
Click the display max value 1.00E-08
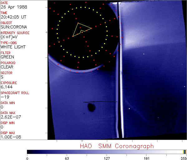pyautogui.click(x=10, y=137)
